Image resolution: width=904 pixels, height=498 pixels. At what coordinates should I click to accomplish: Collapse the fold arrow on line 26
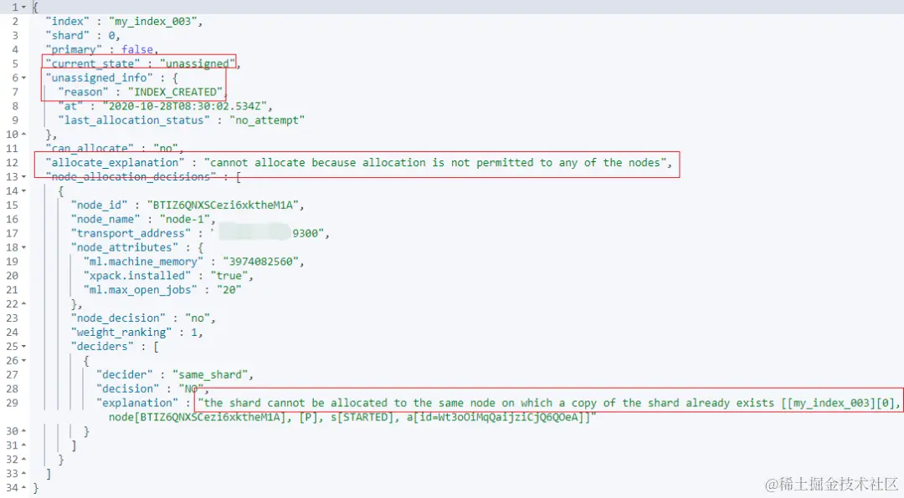(23, 360)
